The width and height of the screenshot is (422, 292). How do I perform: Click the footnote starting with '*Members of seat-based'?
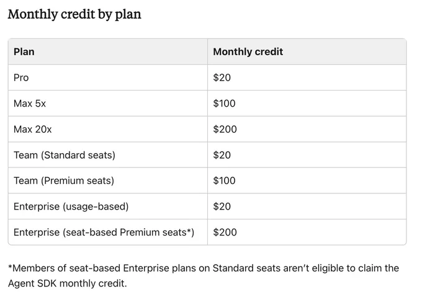pyautogui.click(x=204, y=276)
